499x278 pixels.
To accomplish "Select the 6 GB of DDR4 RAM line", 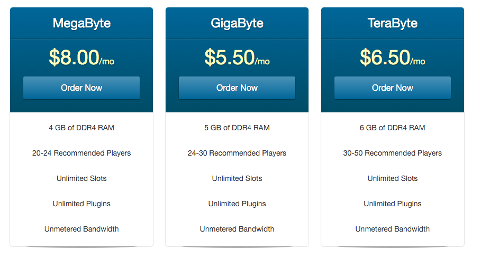I will [x=393, y=128].
